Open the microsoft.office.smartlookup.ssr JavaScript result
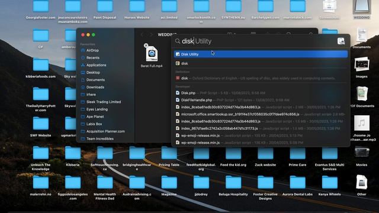 coord(261,114)
